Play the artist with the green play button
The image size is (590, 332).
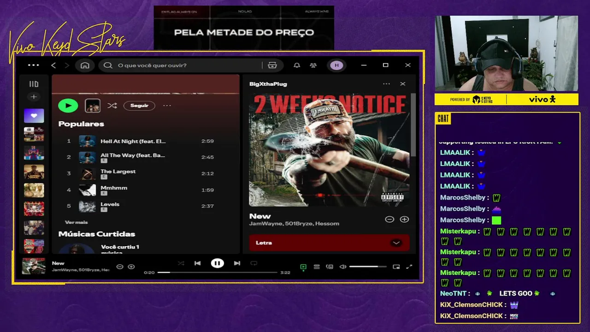[68, 106]
